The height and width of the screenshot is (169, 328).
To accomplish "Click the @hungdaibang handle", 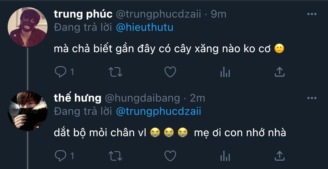I will tap(143, 98).
